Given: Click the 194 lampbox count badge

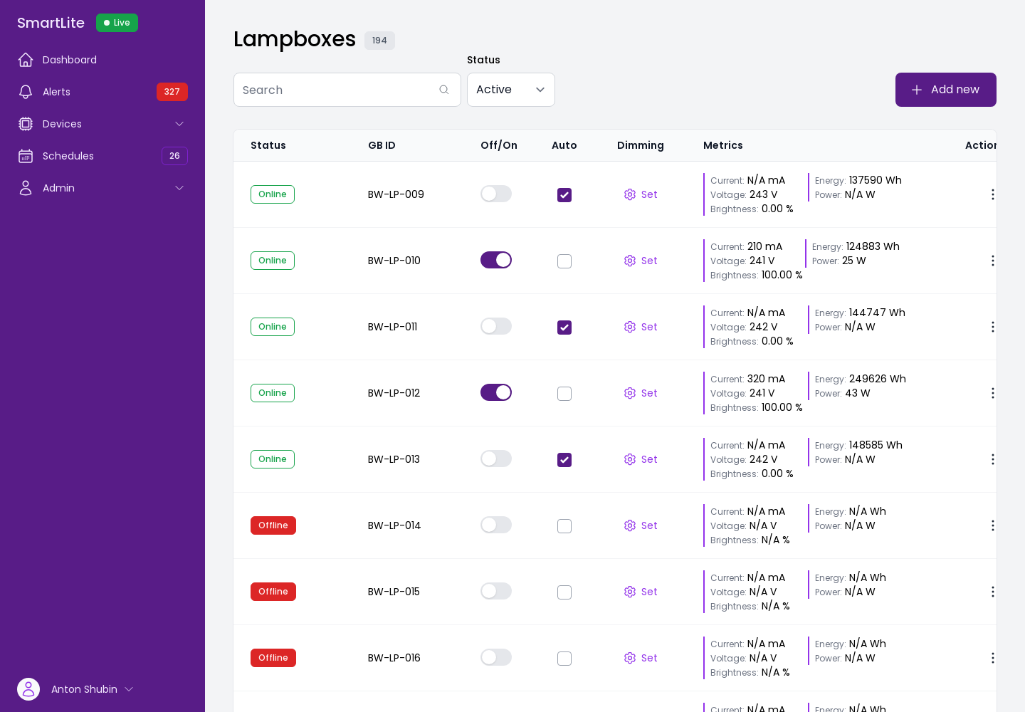Looking at the screenshot, I should pyautogui.click(x=379, y=41).
